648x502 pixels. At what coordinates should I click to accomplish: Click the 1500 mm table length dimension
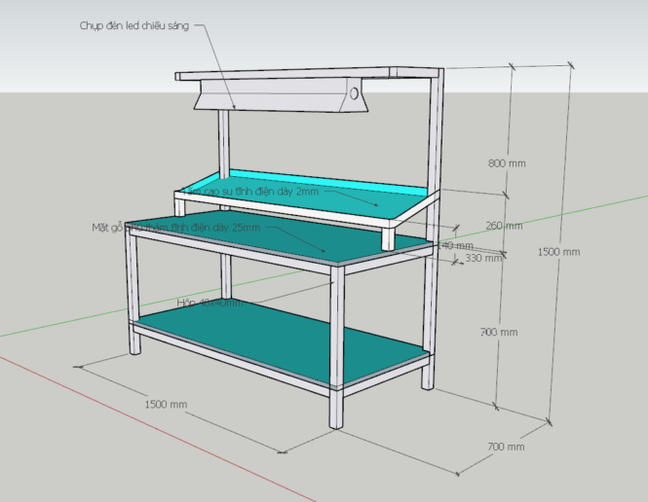(166, 403)
